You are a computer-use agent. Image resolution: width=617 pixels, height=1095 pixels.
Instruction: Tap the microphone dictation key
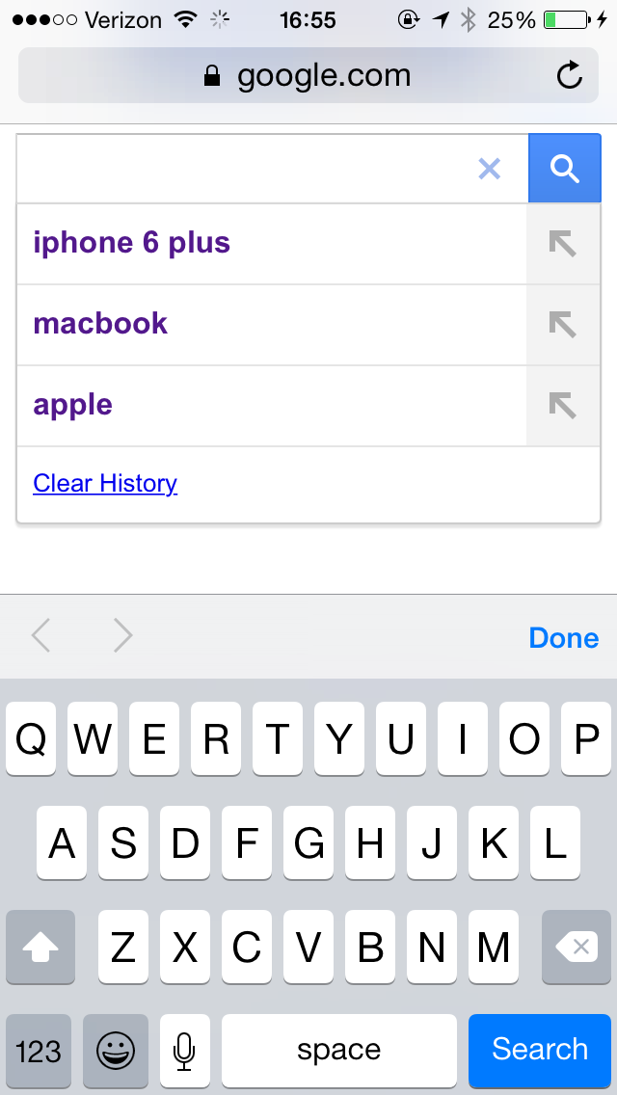(x=184, y=1051)
